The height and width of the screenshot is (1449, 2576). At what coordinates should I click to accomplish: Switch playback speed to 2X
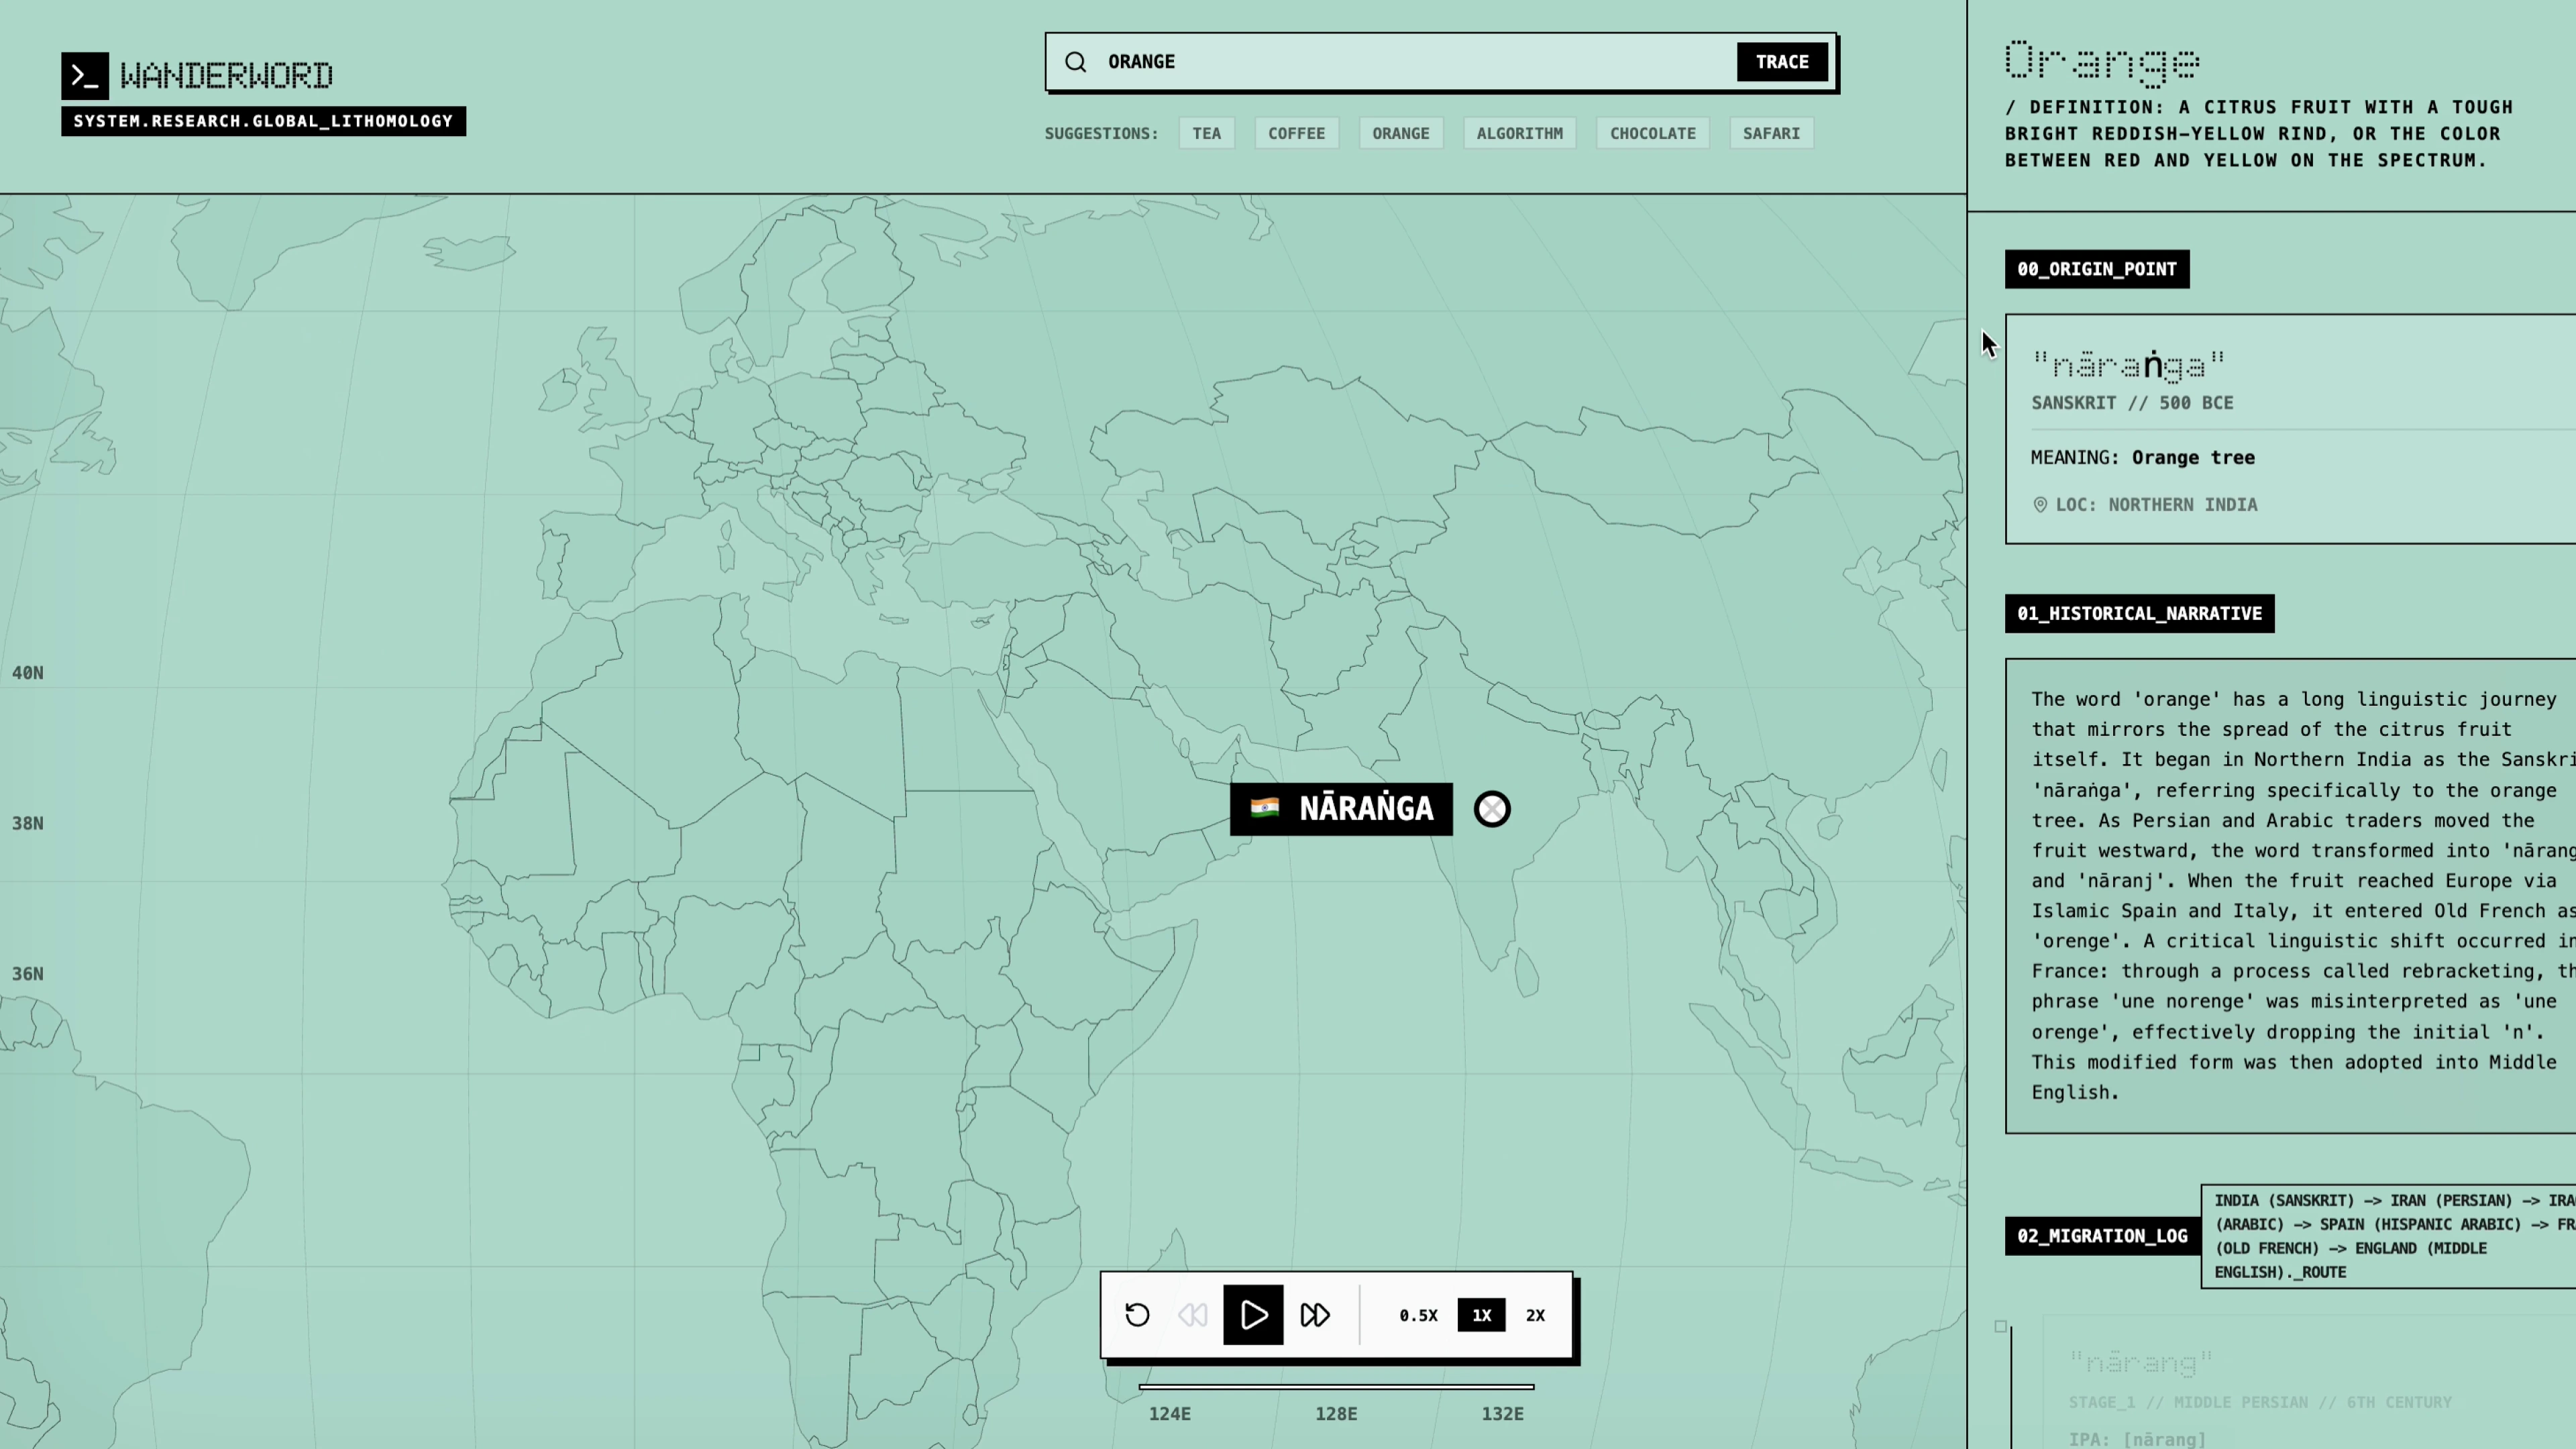point(1535,1315)
